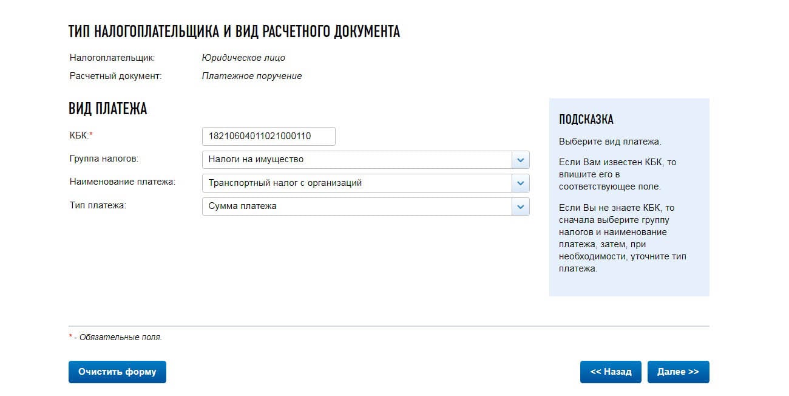789x396 pixels.
Task: Click the 'Платежное поручение' document value
Action: [252, 76]
